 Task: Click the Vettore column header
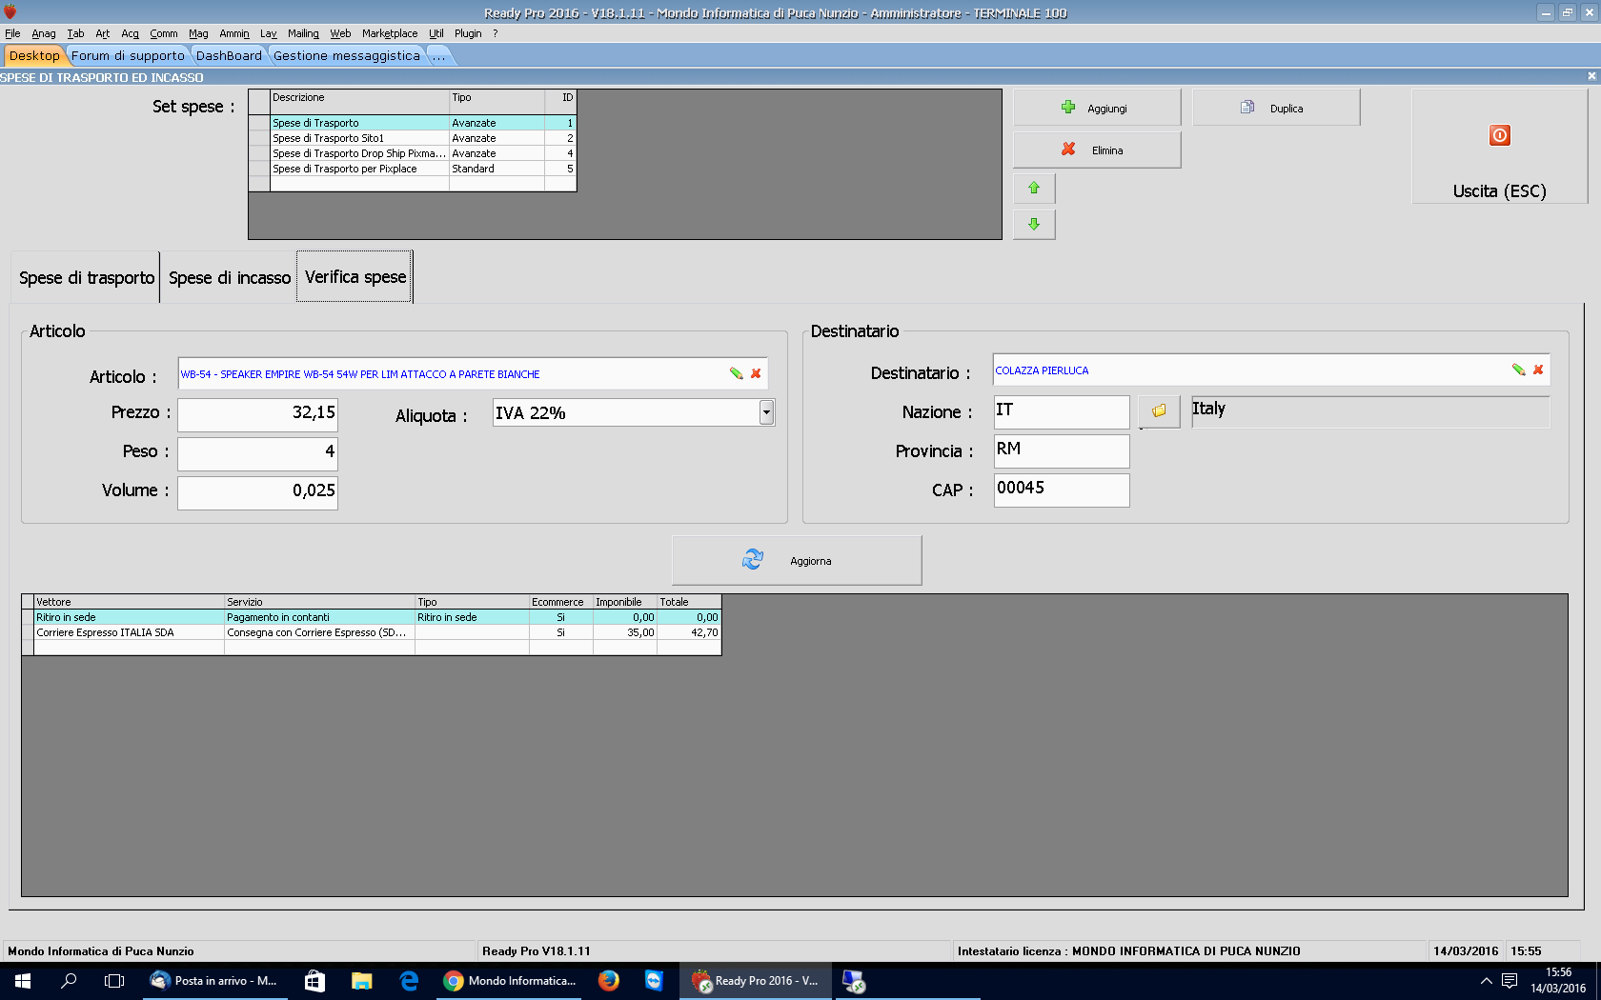tap(129, 602)
